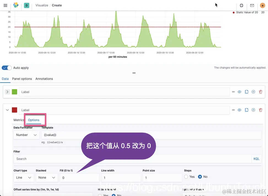Click the green series reorder handle
The width and height of the screenshot is (268, 196).
(x=233, y=92)
